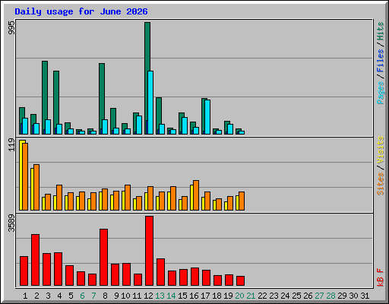389x304 pixels.
Task: Click day label 17 on the x-axis
Action: (205, 296)
